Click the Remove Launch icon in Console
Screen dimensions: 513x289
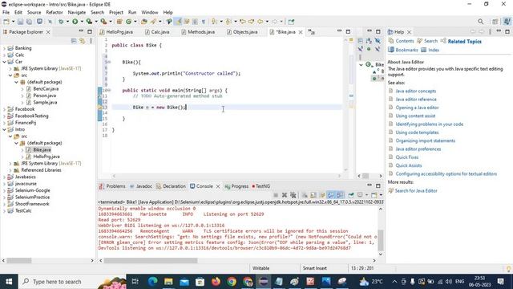point(285,195)
